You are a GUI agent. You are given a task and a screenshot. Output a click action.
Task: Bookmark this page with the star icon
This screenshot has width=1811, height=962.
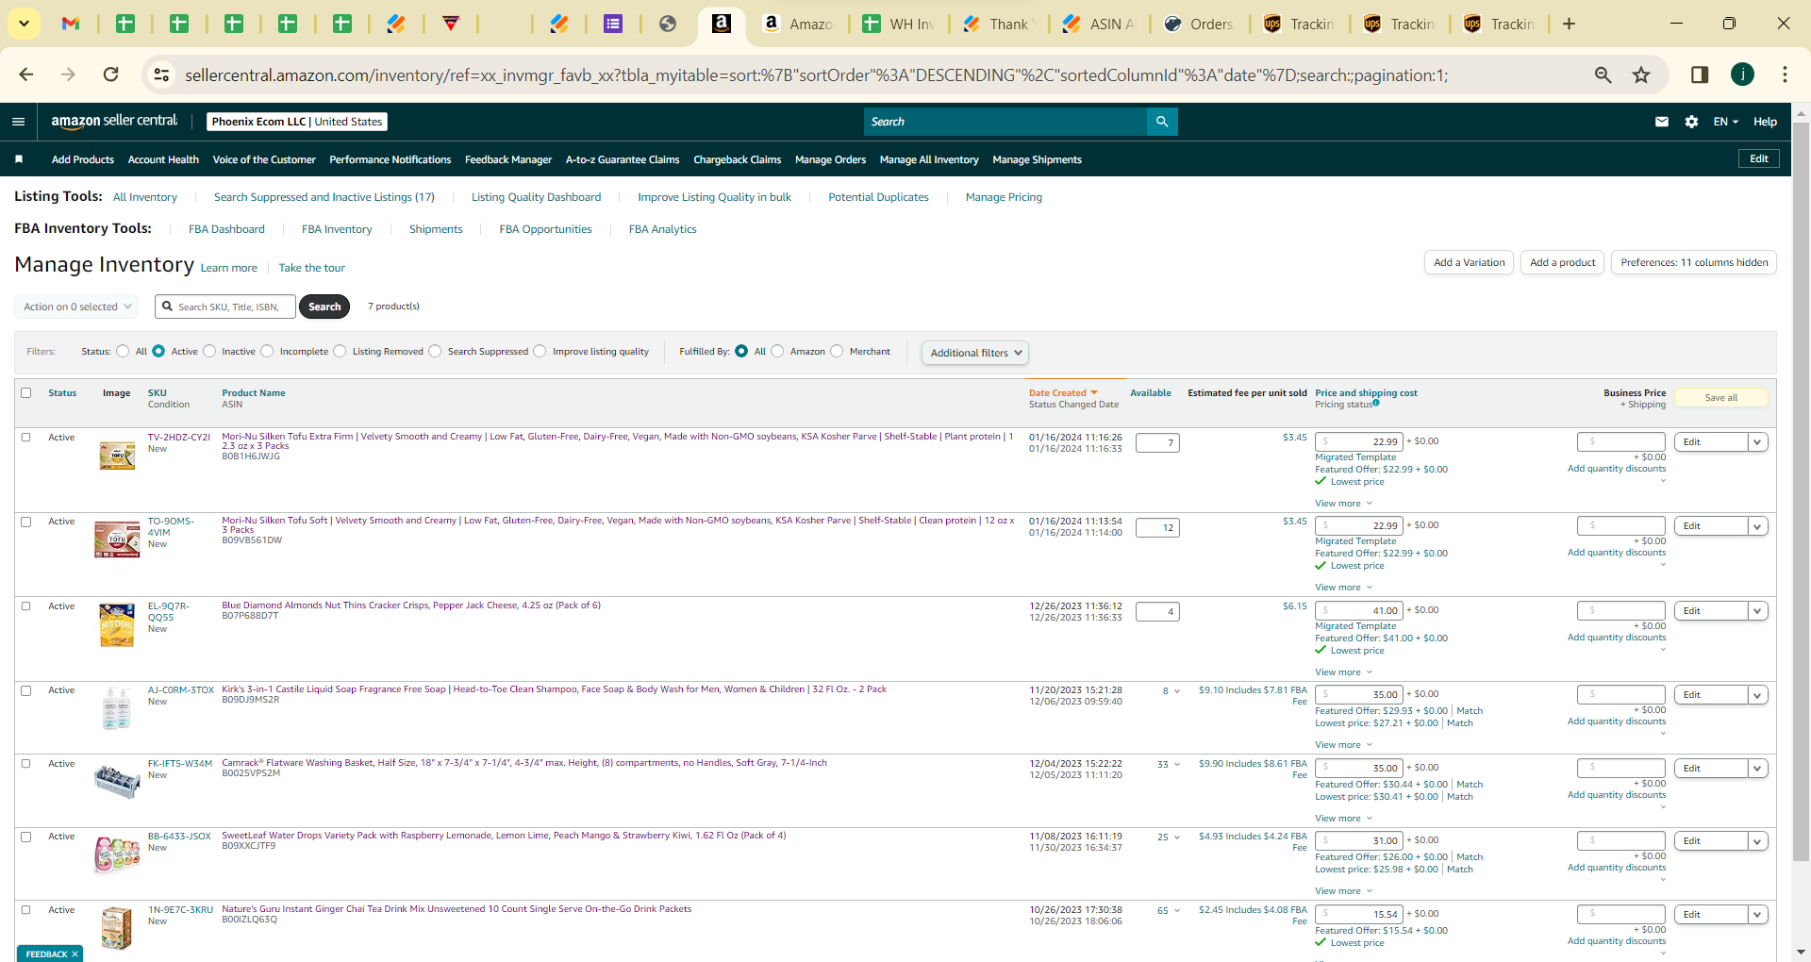(1641, 75)
